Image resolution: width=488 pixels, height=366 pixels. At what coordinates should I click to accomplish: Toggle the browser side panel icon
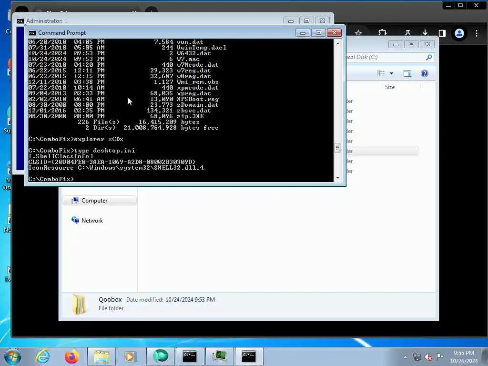(442, 33)
